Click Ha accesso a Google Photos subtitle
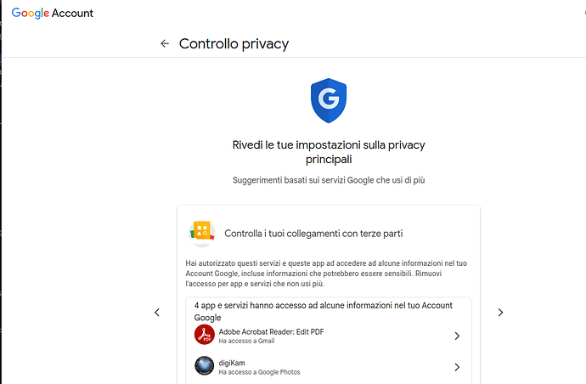This screenshot has width=586, height=384. coord(259,372)
